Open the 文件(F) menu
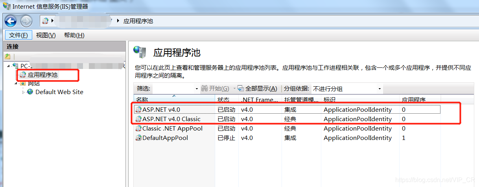 pyautogui.click(x=18, y=35)
